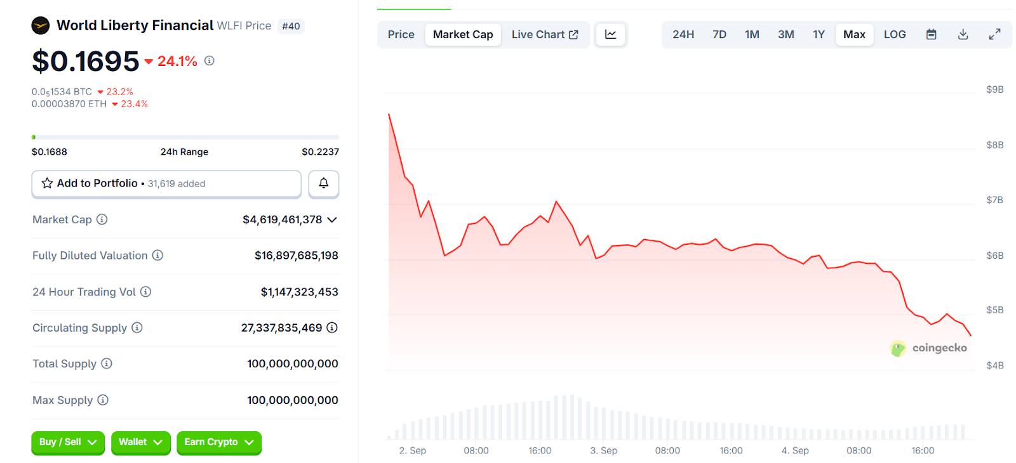Click the price alert bell icon

coord(323,183)
